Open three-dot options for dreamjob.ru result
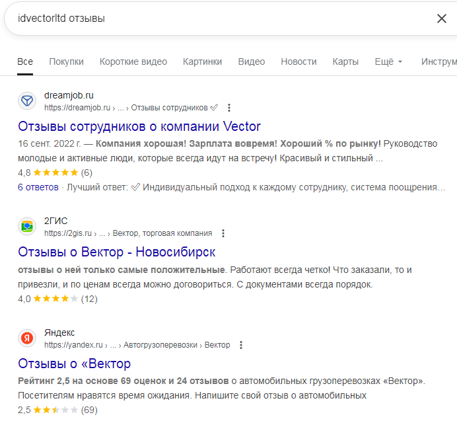The height and width of the screenshot is (423, 457). (x=229, y=108)
